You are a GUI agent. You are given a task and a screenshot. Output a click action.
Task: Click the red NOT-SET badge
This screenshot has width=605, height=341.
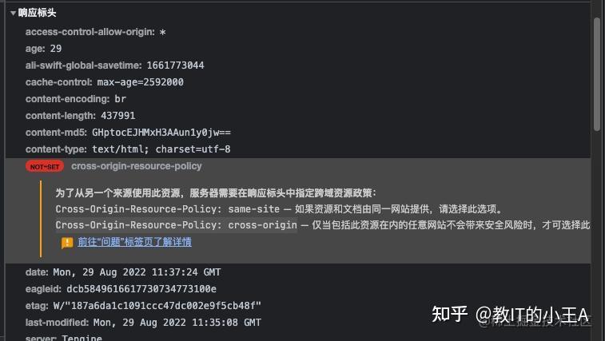(45, 167)
